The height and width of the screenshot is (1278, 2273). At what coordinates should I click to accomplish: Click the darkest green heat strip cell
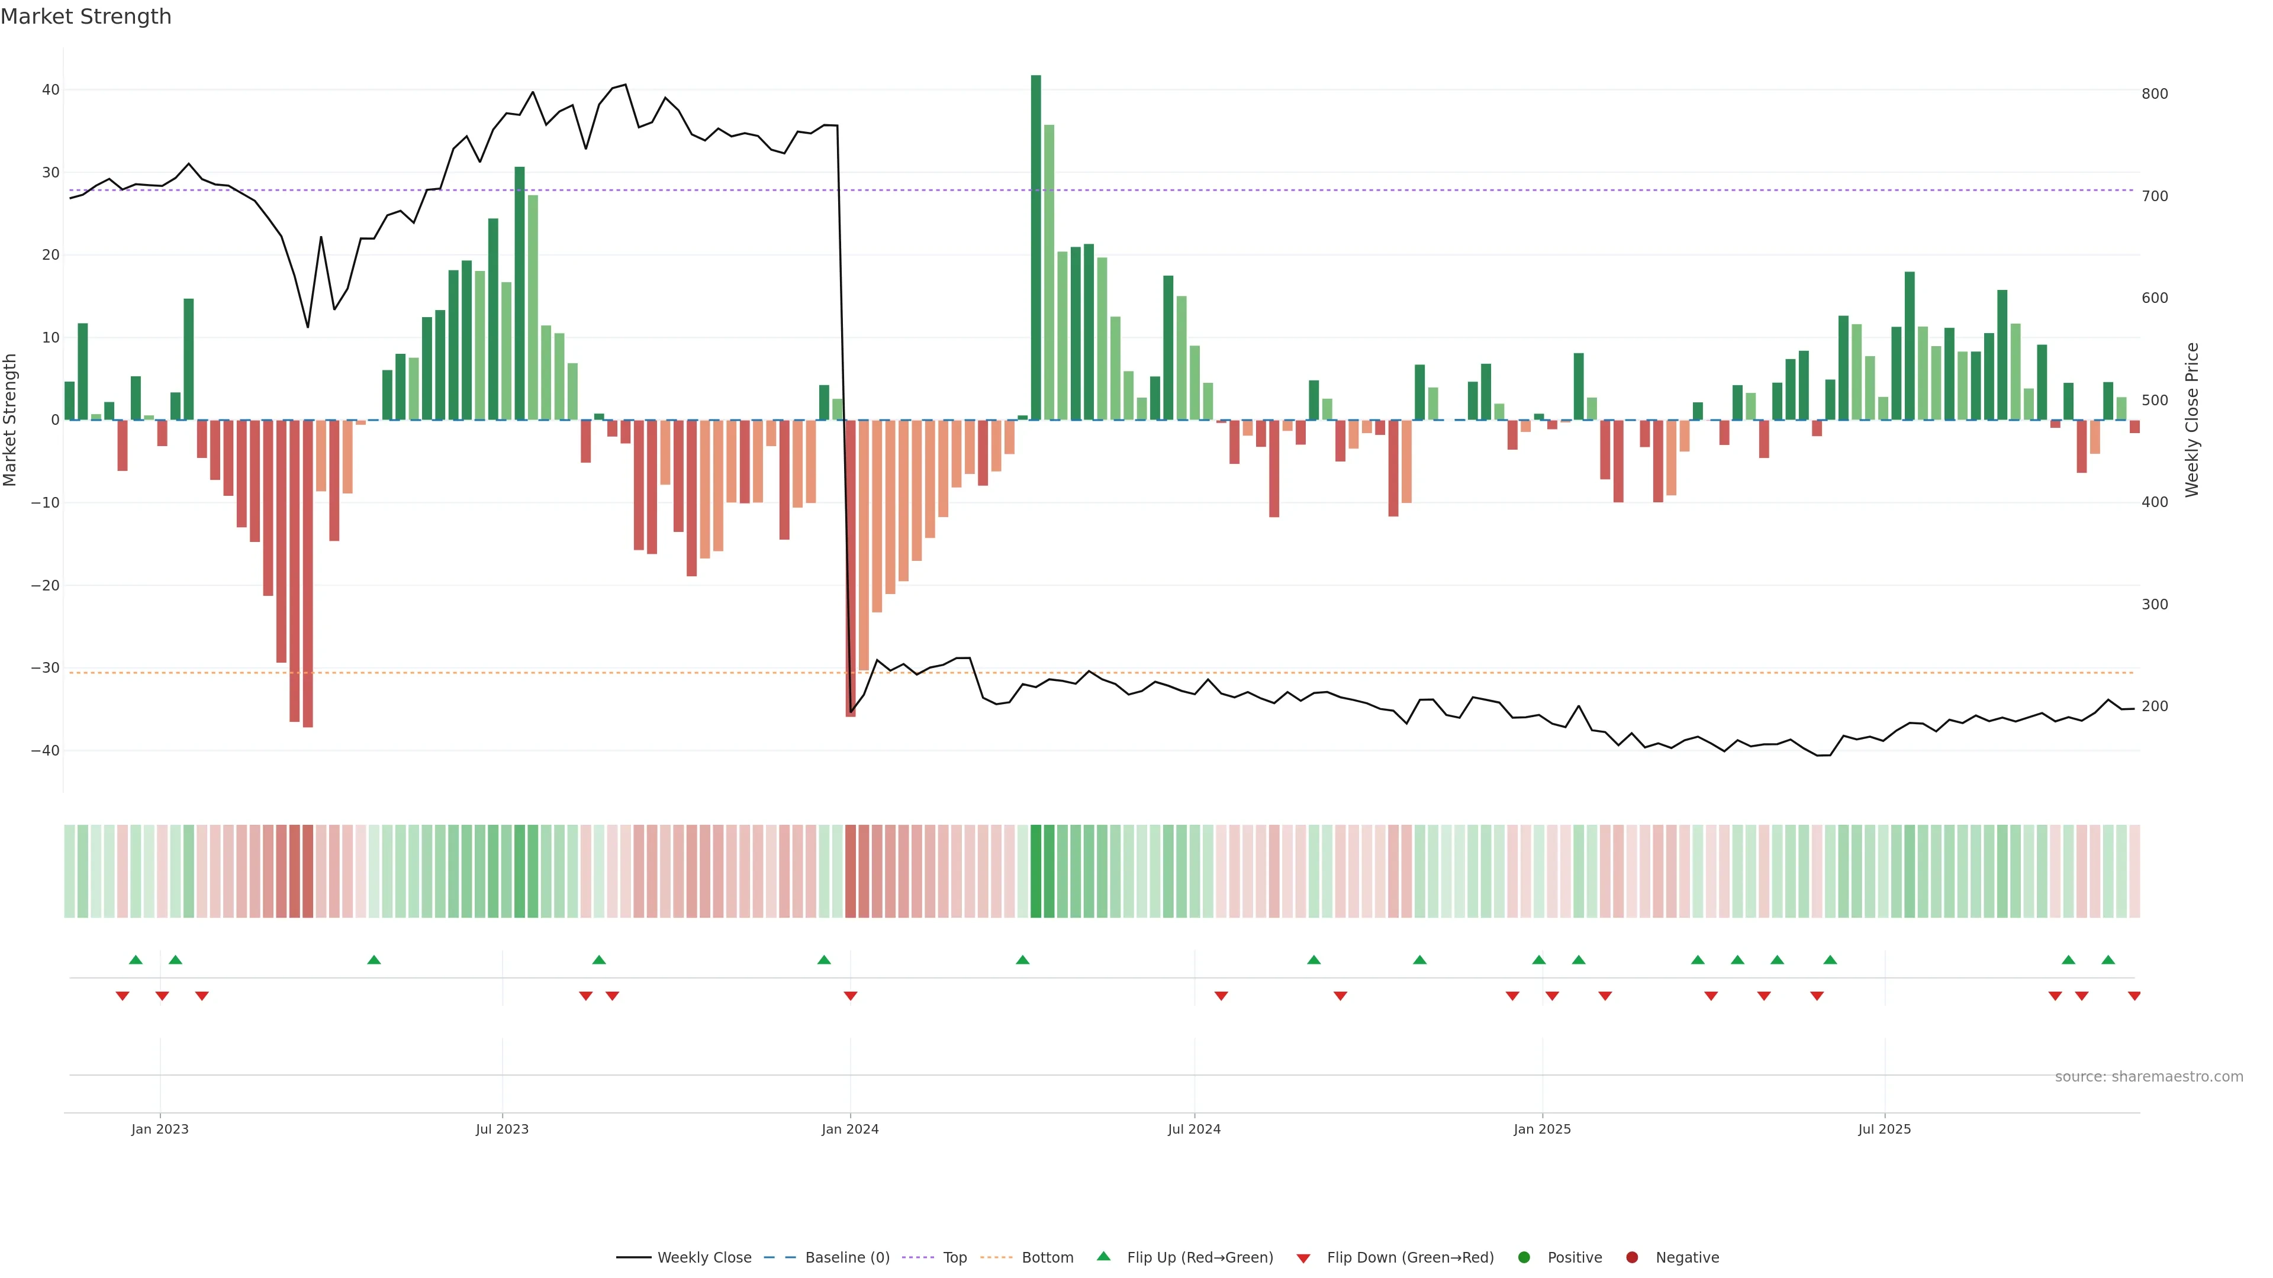coord(1036,872)
